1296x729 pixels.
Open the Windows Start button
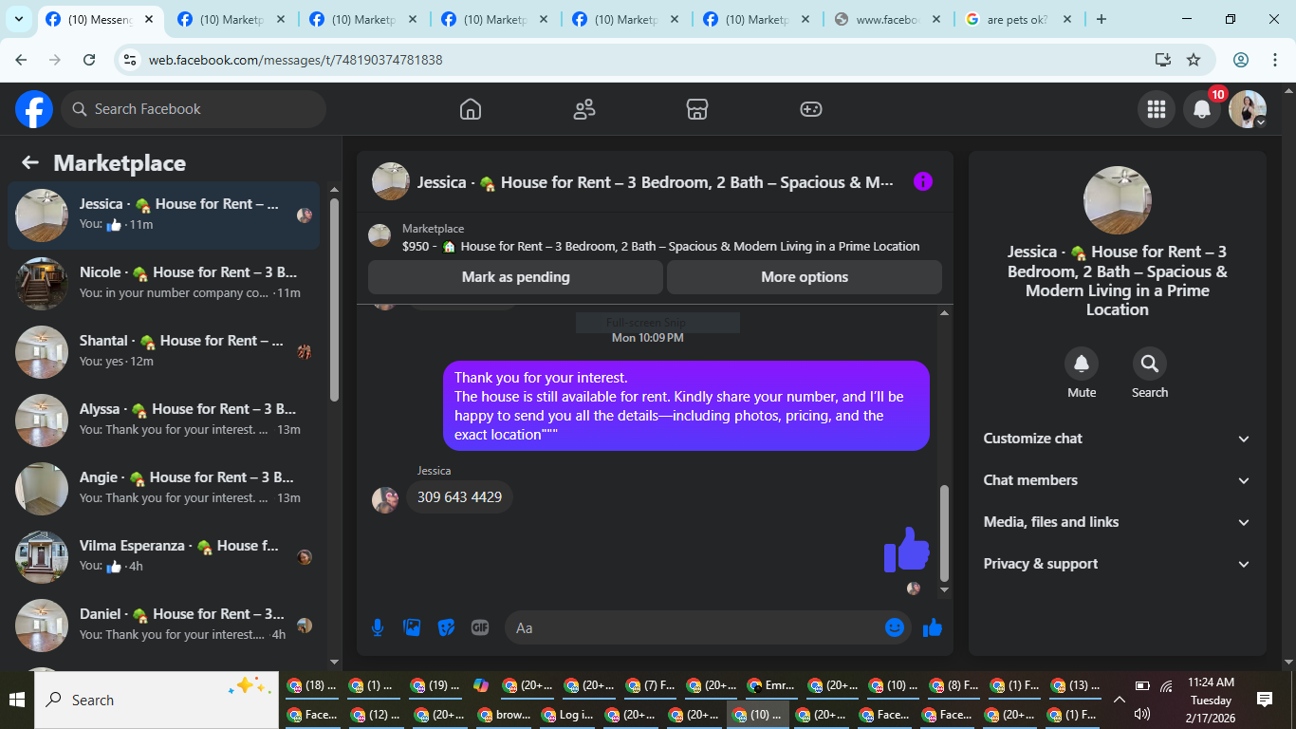[x=17, y=700]
